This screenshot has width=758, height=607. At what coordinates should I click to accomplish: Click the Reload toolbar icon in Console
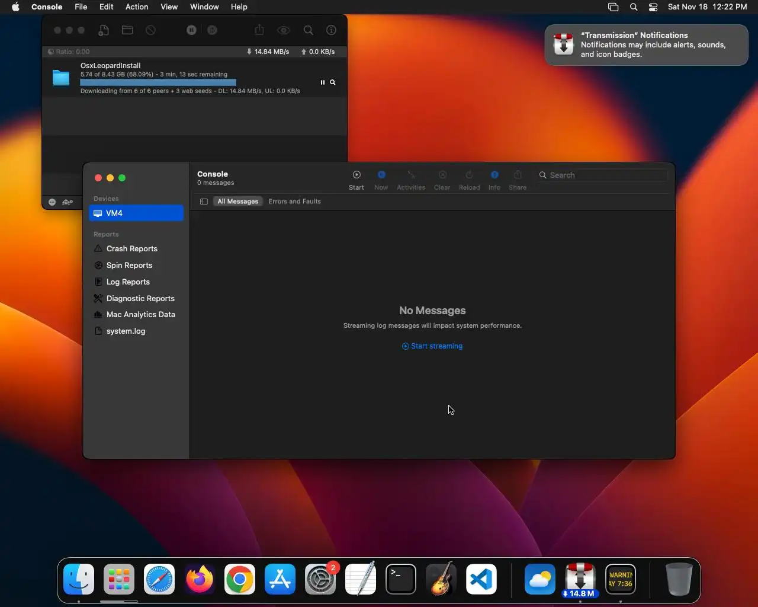coord(469,175)
